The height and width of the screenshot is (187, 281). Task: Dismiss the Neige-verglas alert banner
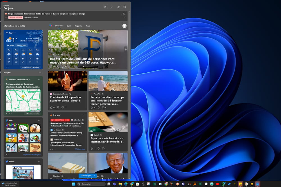124,14
